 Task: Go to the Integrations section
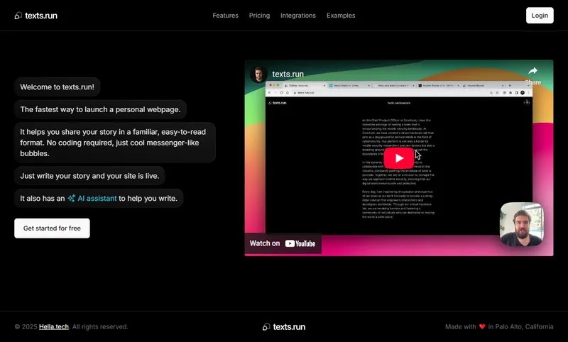[x=298, y=16]
